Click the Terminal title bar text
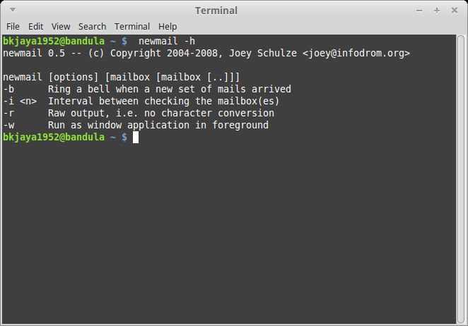The image size is (468, 326). click(216, 11)
